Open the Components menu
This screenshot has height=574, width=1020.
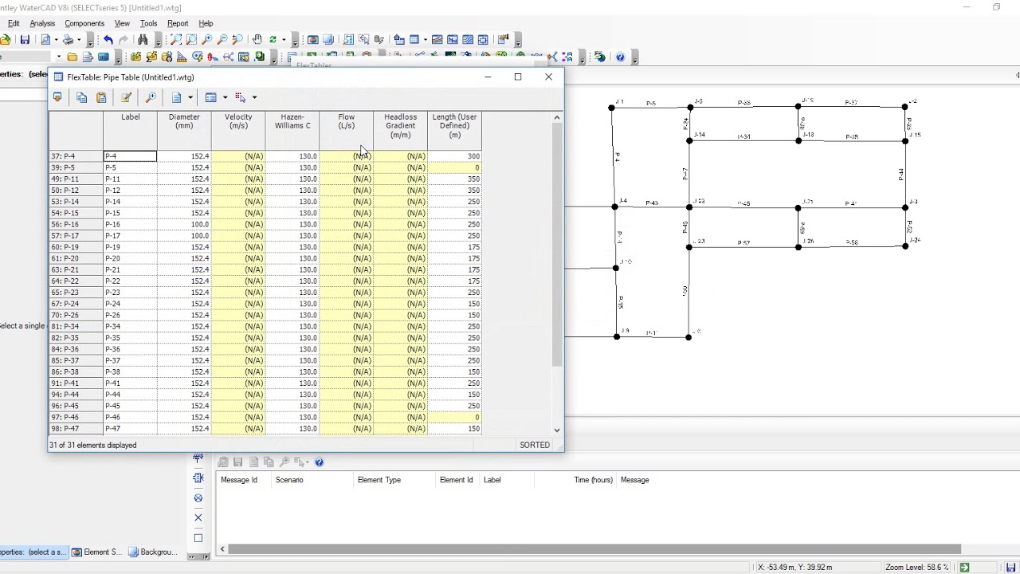[x=84, y=24]
